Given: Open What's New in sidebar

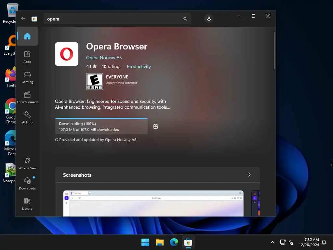Looking at the screenshot, I should pyautogui.click(x=27, y=163).
